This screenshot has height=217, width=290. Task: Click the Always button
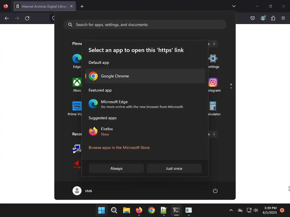pos(116,168)
